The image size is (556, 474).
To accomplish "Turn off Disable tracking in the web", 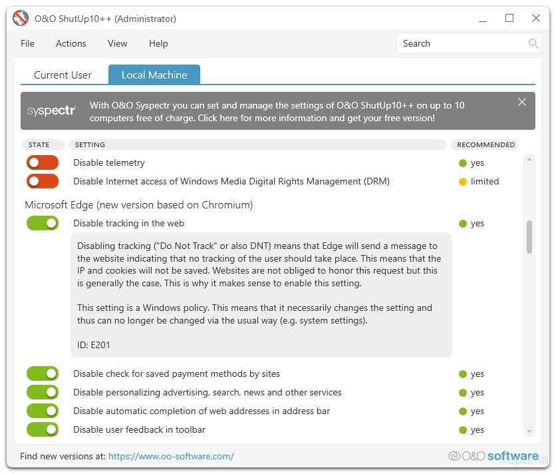I will (x=43, y=224).
